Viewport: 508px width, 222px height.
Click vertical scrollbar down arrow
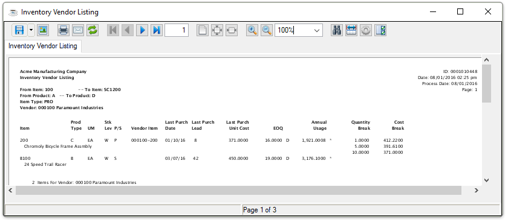tap(486, 180)
